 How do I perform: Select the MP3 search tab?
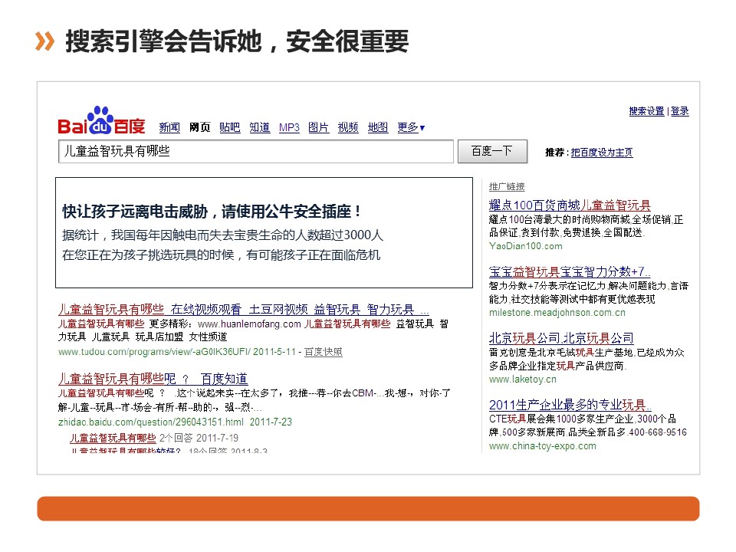(x=289, y=128)
